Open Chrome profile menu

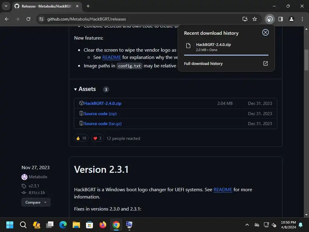(291, 19)
